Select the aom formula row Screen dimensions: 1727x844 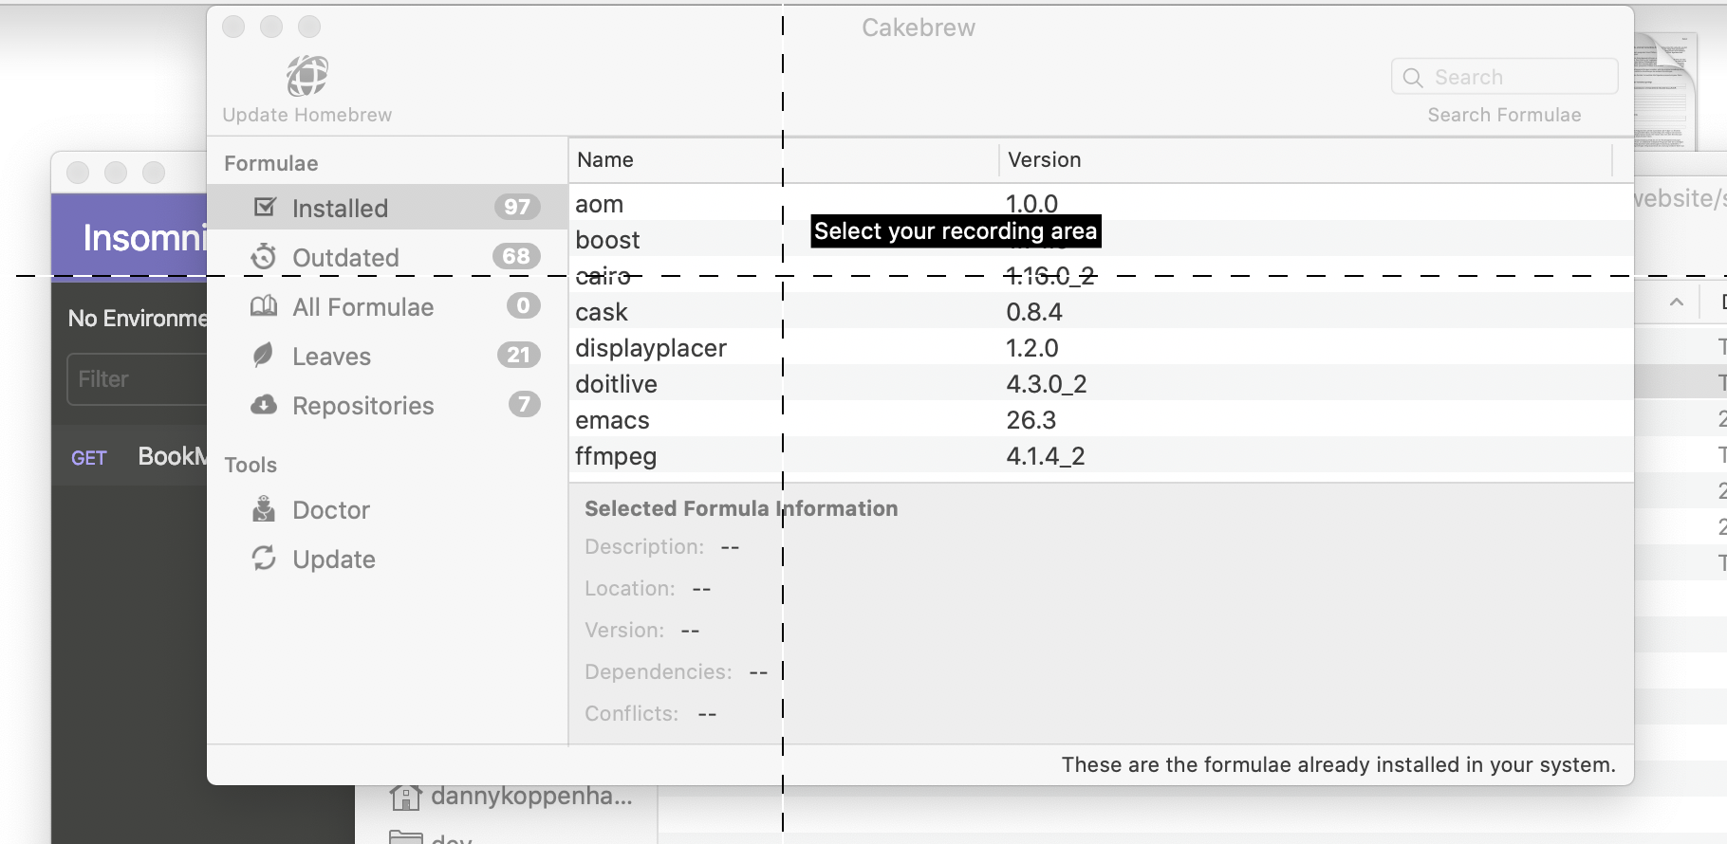pyautogui.click(x=1102, y=203)
